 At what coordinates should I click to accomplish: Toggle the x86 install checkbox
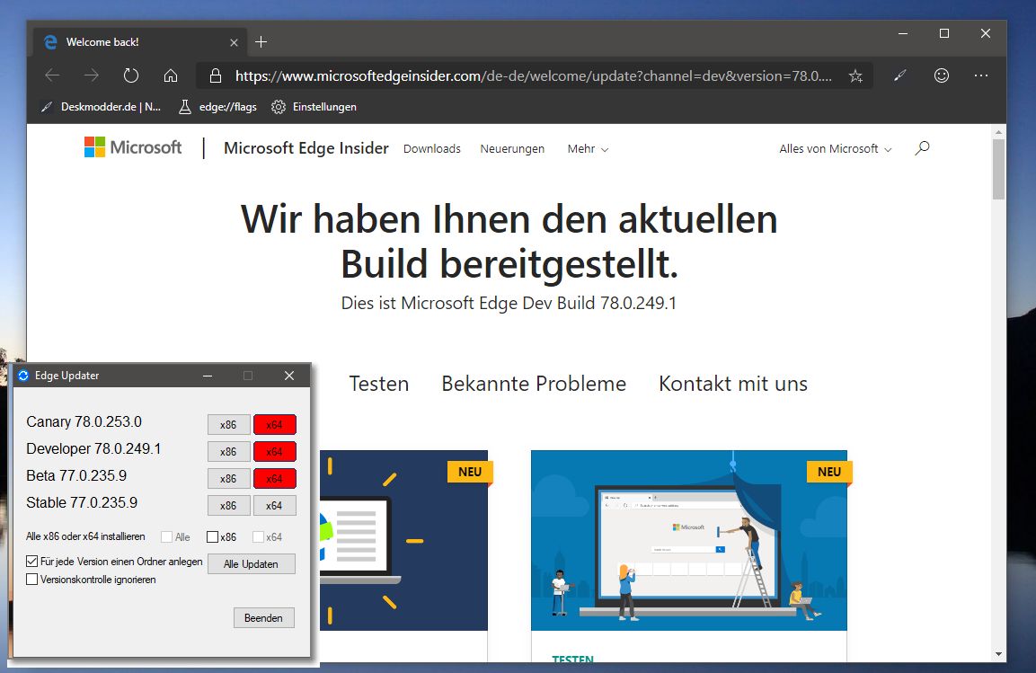212,537
